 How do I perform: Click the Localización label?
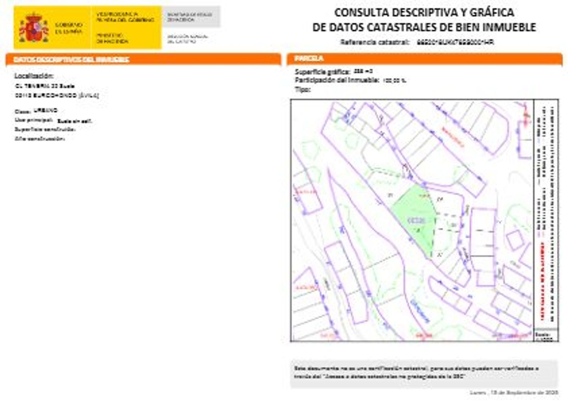tap(34, 76)
